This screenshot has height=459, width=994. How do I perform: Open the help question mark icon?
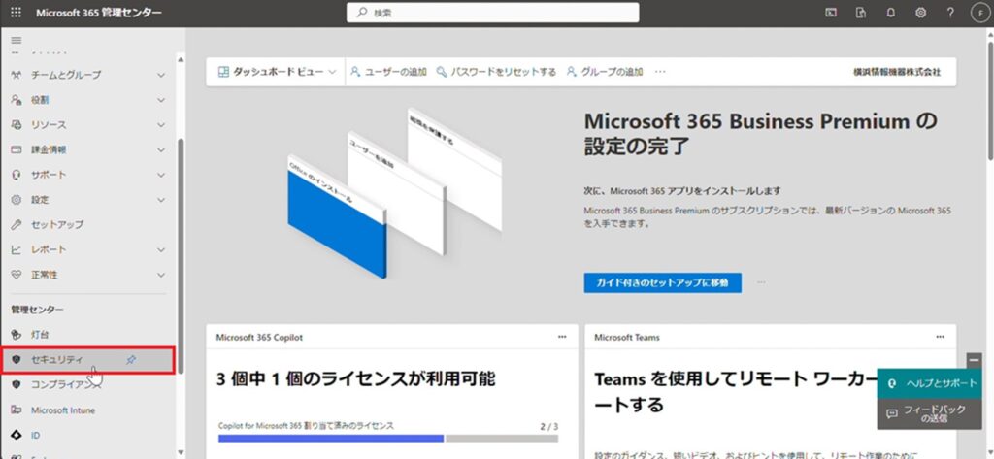tap(950, 13)
